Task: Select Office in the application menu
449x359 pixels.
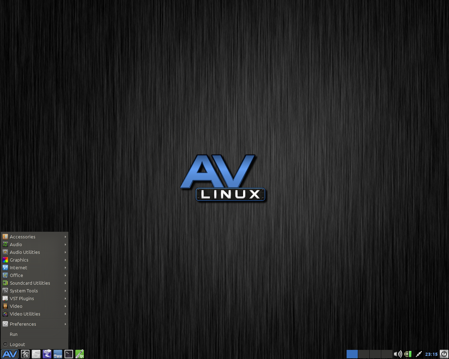Action: tap(34, 275)
